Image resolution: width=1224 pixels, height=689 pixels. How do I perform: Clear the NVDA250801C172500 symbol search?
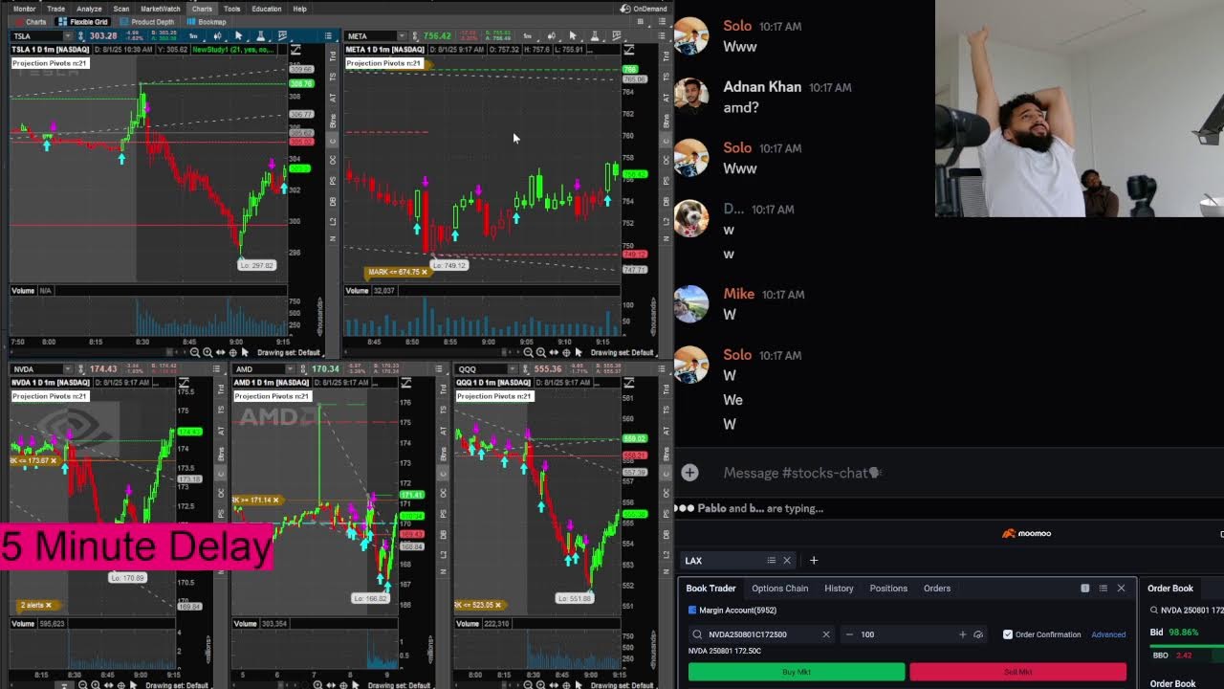(x=826, y=634)
